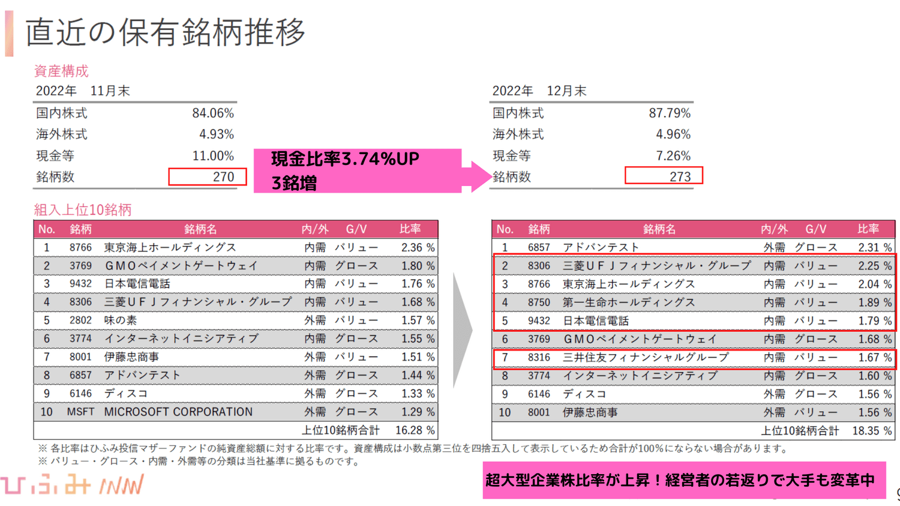Click stock code 8750
The image size is (900, 506).
(x=539, y=303)
